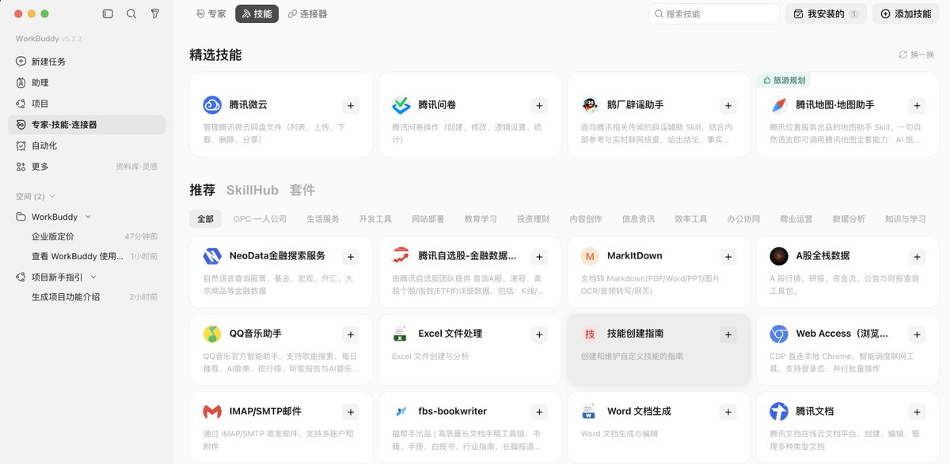Switch to the 专家 top tab

211,14
